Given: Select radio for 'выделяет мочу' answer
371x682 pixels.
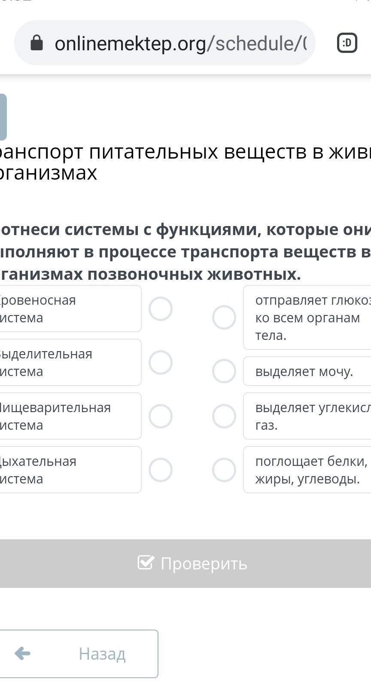Looking at the screenshot, I should click(x=224, y=371).
